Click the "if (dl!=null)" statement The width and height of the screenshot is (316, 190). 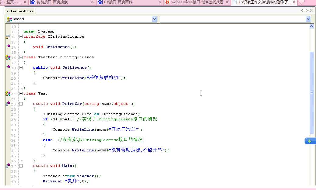(x=58, y=119)
